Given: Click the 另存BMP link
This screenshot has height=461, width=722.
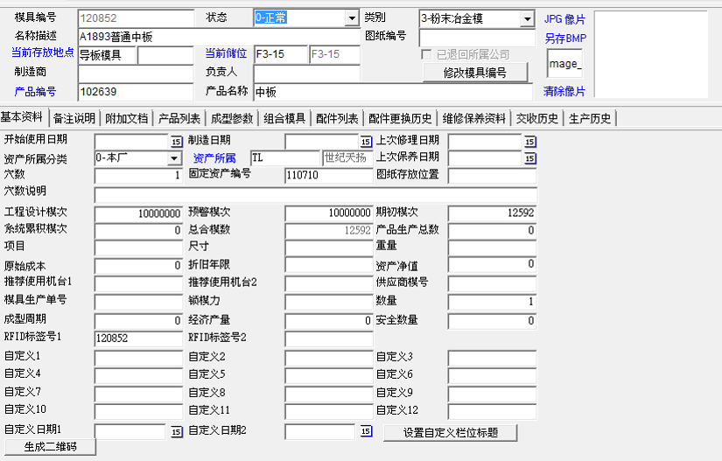Looking at the screenshot, I should pos(564,38).
